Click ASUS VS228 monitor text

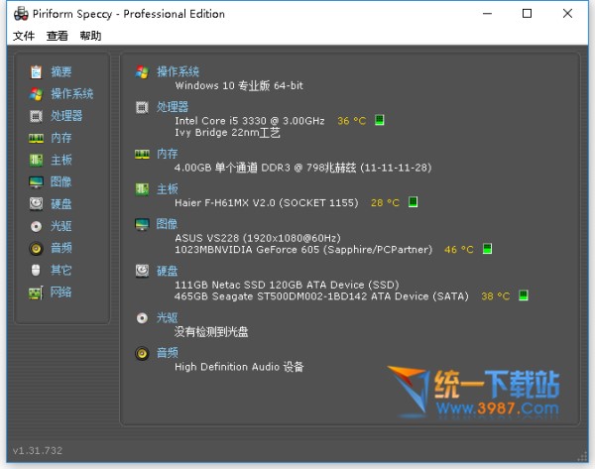coord(258,238)
